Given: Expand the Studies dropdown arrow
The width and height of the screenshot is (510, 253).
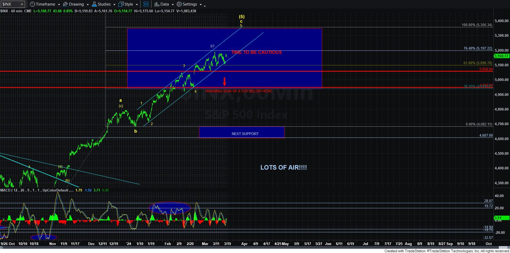Looking at the screenshot, I should pyautogui.click(x=114, y=5).
